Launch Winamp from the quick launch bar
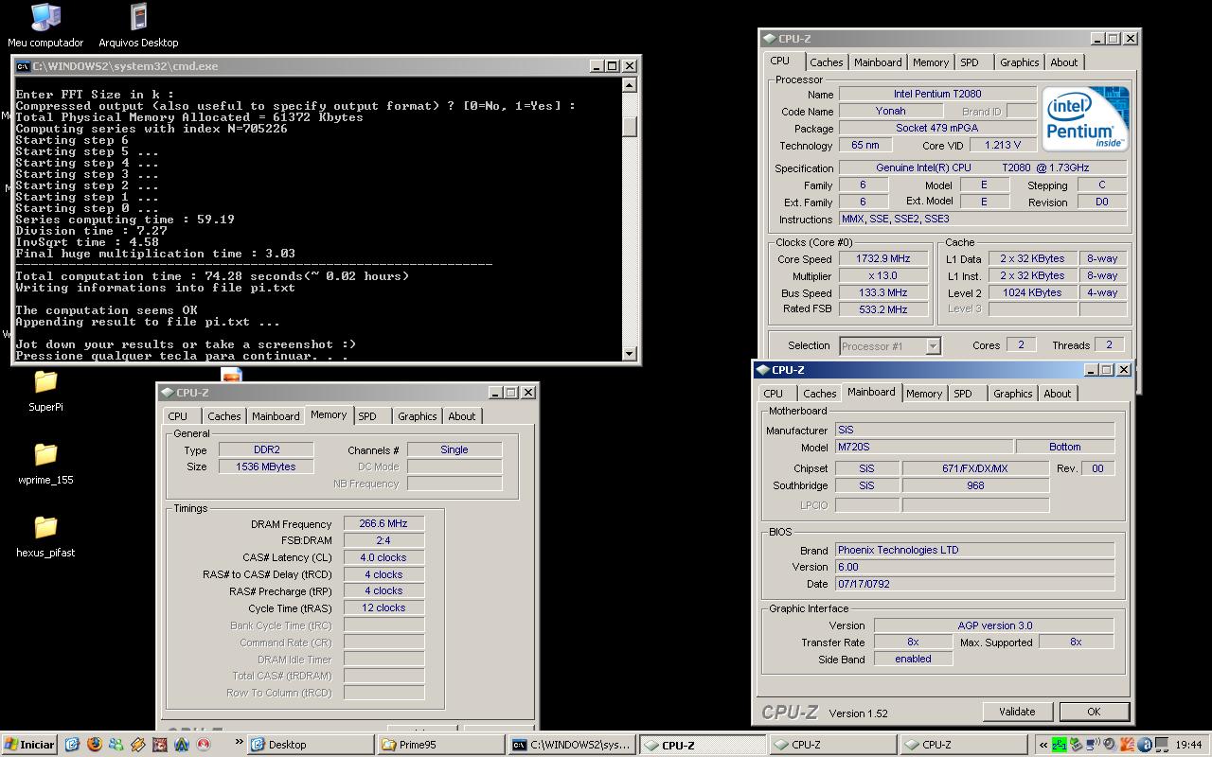1212x757 pixels. [138, 745]
